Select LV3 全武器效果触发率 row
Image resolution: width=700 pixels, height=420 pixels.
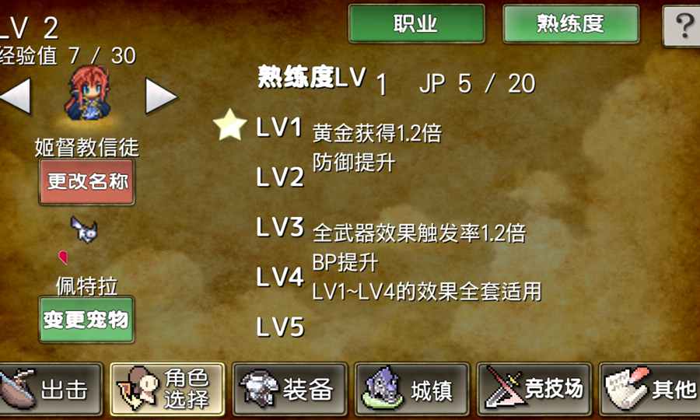[391, 229]
